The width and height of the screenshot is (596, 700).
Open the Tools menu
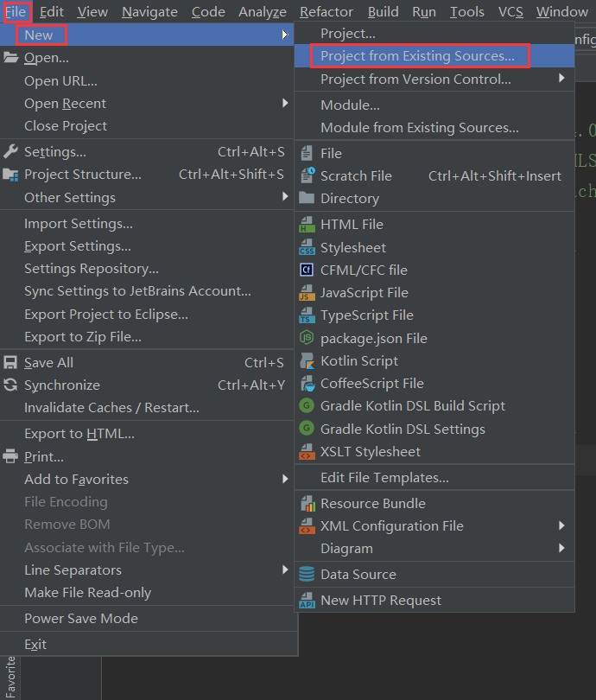(x=466, y=11)
